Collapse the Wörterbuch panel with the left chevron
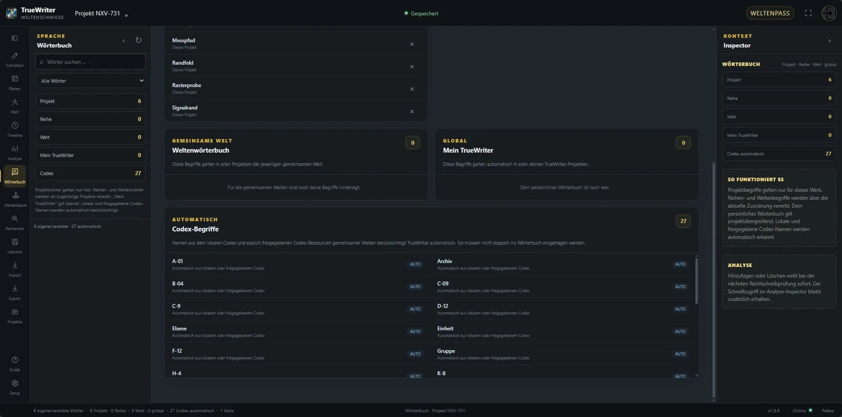 [x=124, y=40]
